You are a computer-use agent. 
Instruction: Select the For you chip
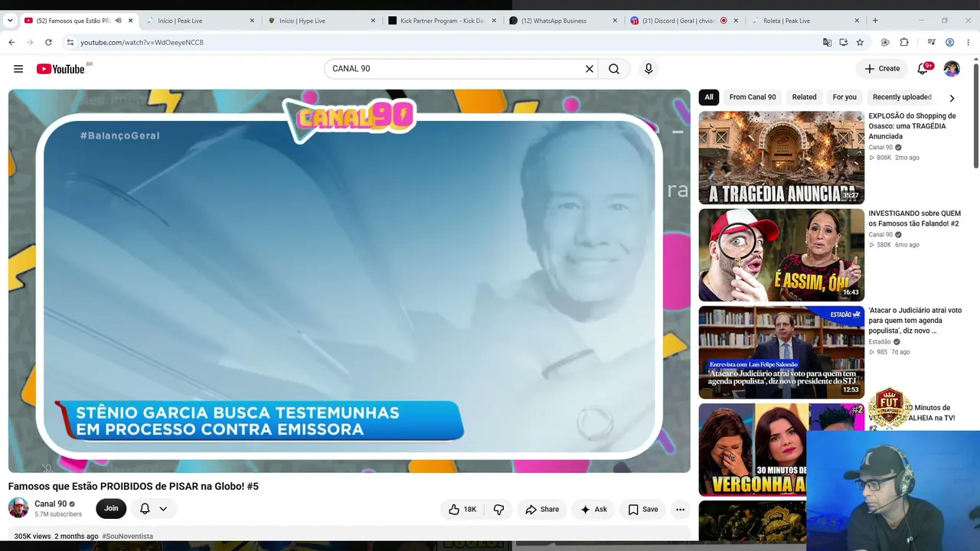point(844,97)
